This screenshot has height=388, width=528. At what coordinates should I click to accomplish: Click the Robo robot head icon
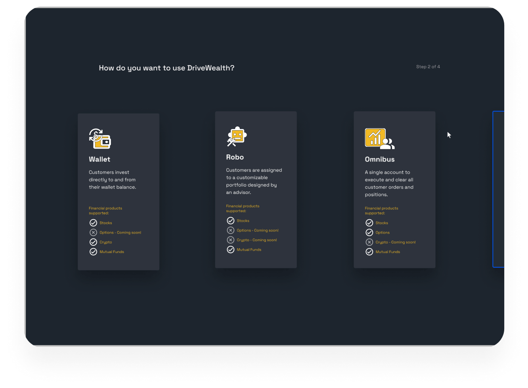point(237,137)
